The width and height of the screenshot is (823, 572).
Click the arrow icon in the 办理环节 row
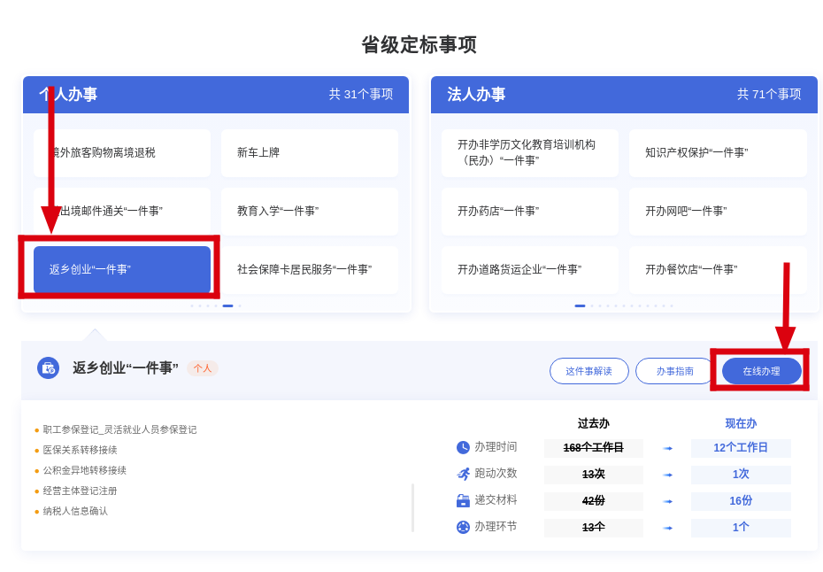tap(667, 529)
